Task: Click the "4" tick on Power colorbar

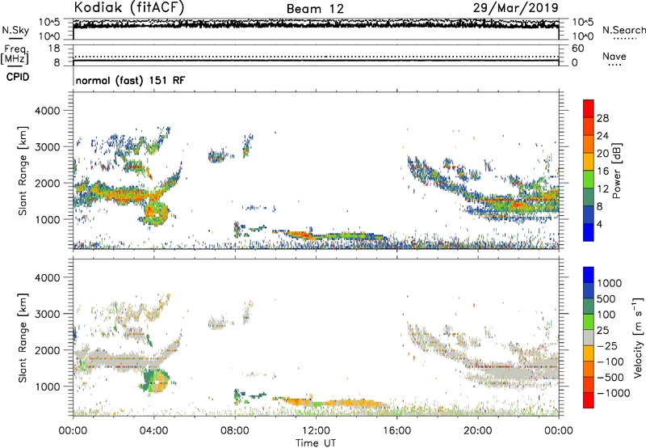Action: point(599,224)
